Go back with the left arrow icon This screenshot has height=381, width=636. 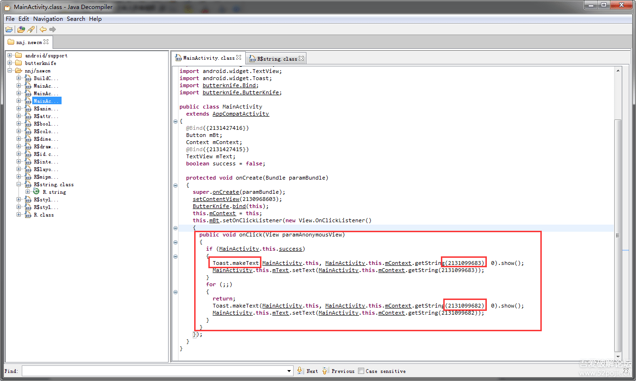coord(43,29)
